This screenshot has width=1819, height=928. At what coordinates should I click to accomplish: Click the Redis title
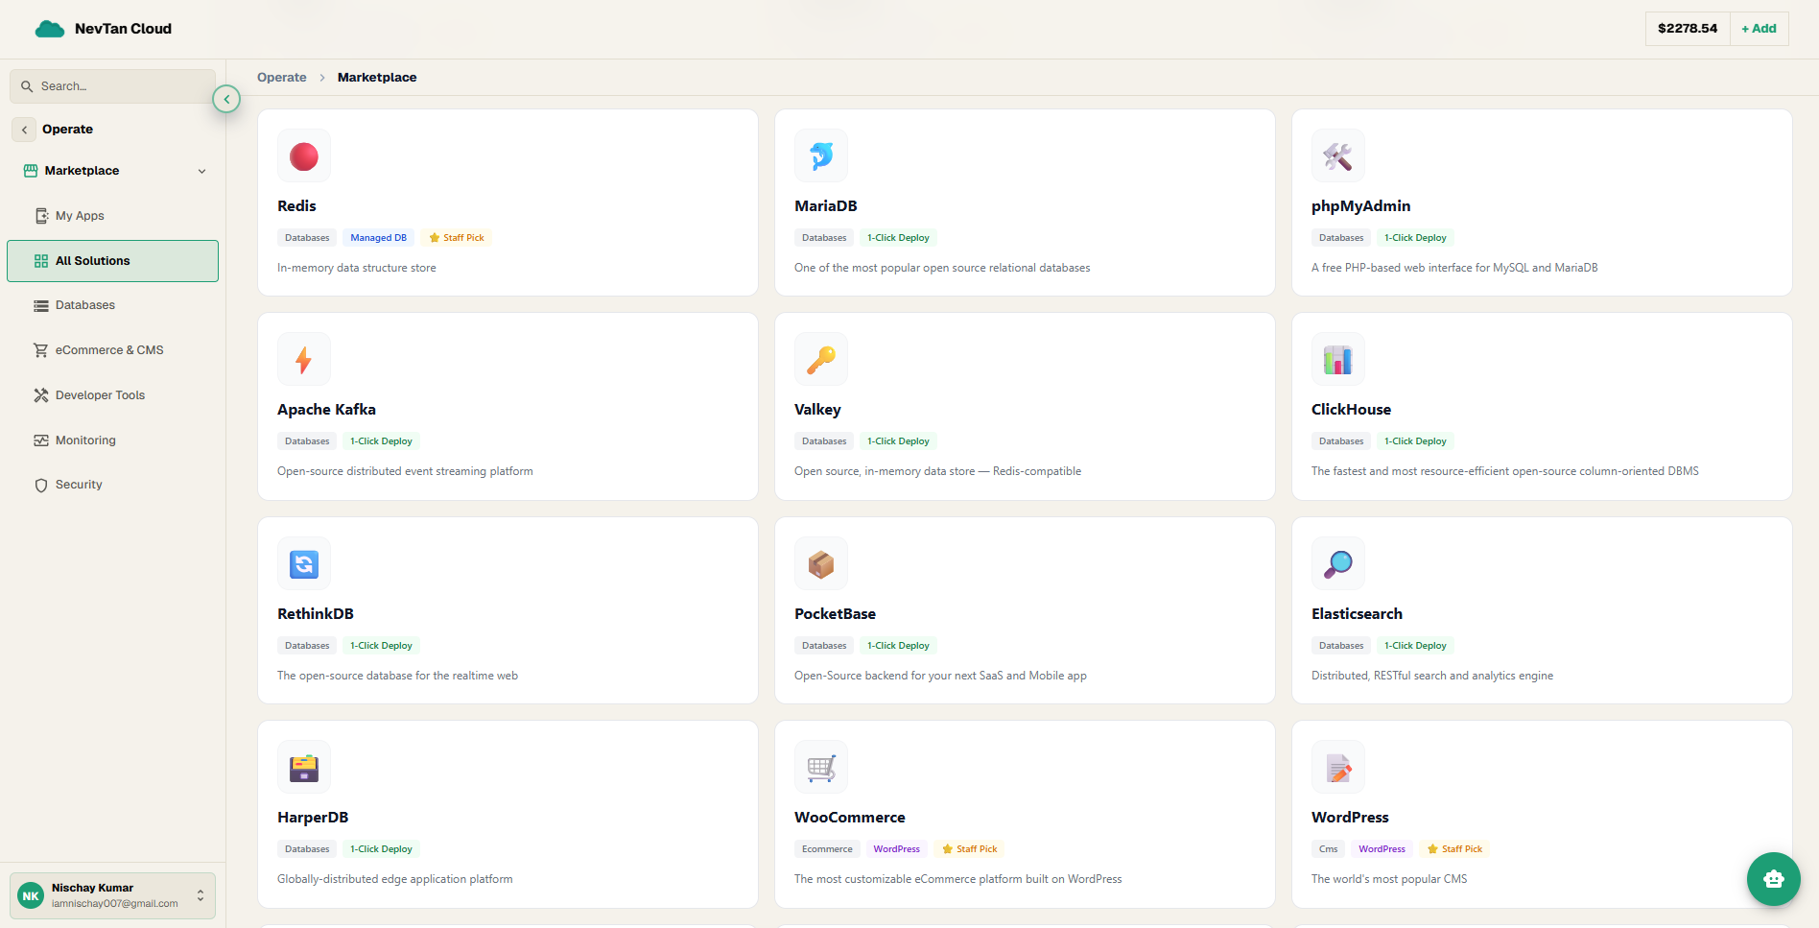[x=296, y=206]
